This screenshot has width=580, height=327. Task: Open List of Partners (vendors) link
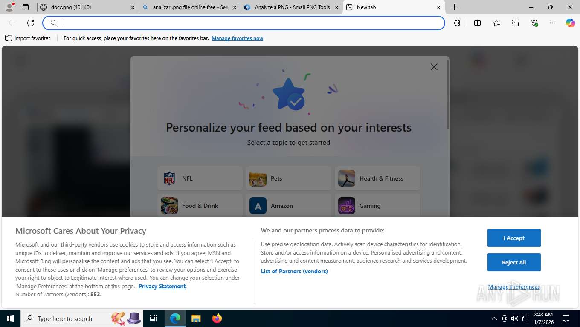(294, 271)
